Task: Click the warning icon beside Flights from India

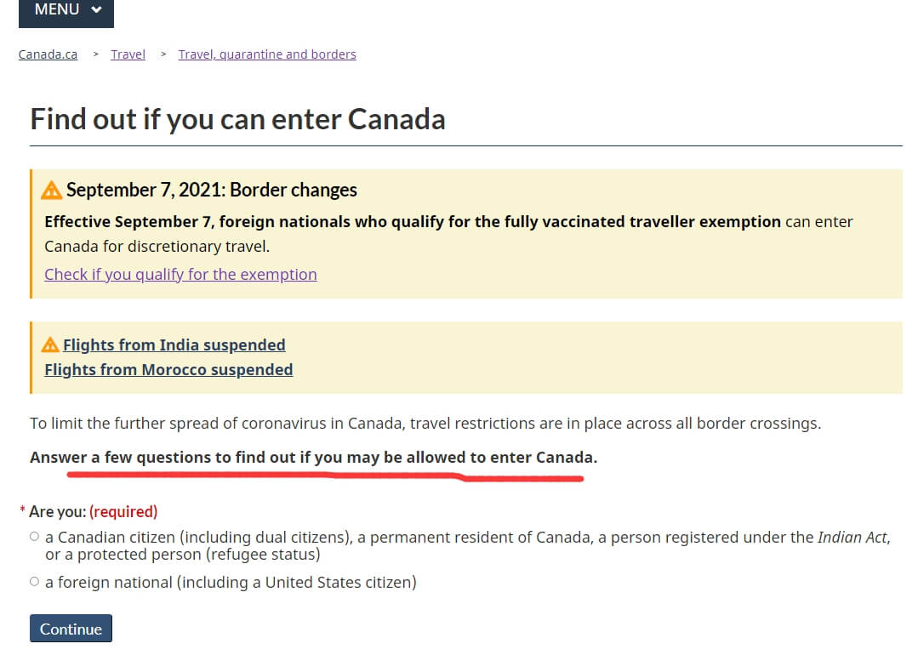Action: point(50,345)
